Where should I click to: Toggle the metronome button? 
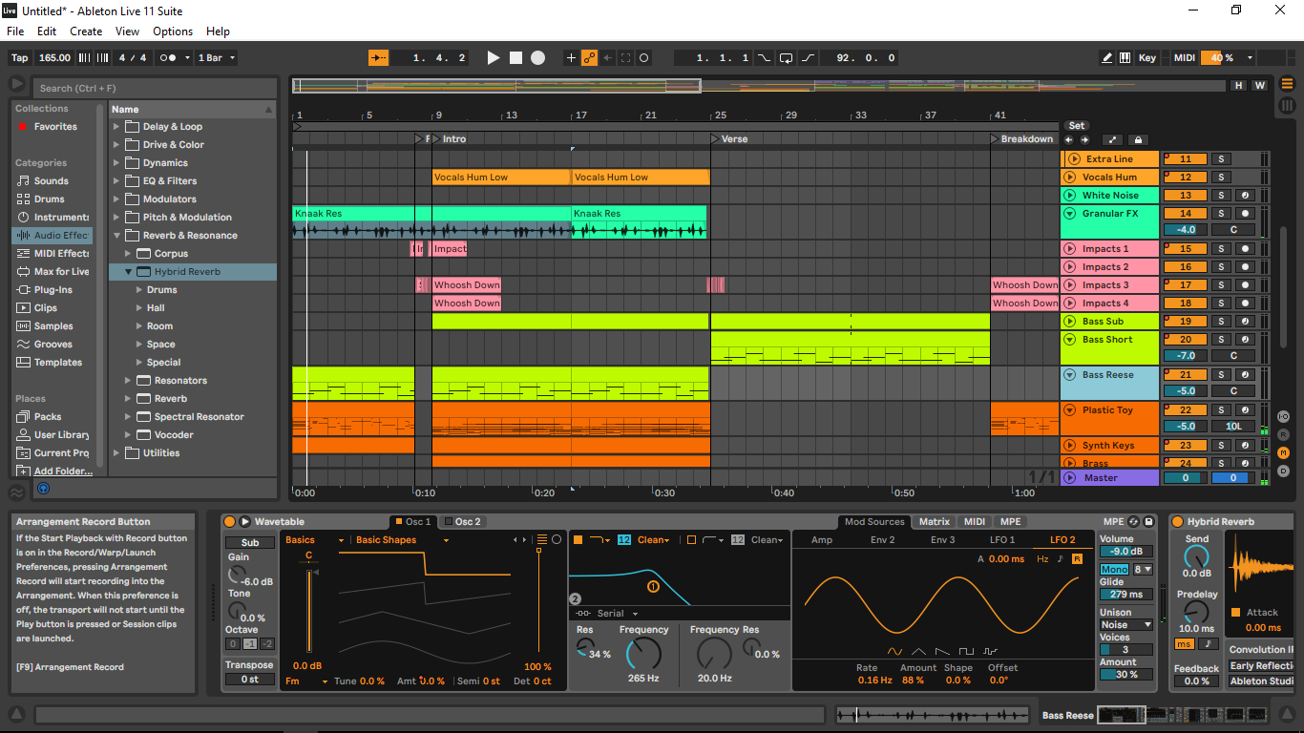pos(167,58)
